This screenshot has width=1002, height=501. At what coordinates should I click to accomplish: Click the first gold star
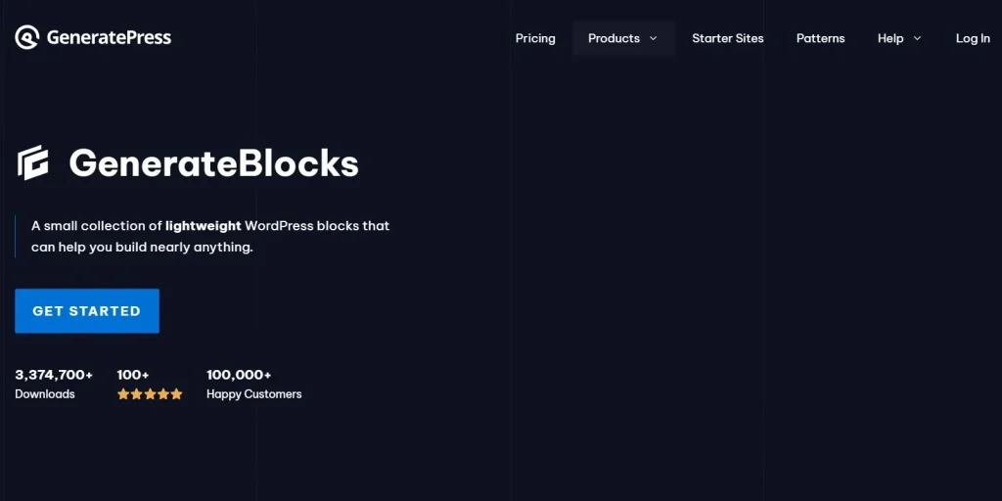click(x=123, y=394)
